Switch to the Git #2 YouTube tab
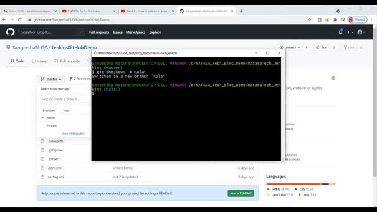Image resolution: width=377 pixels, height=212 pixels. 147,11
